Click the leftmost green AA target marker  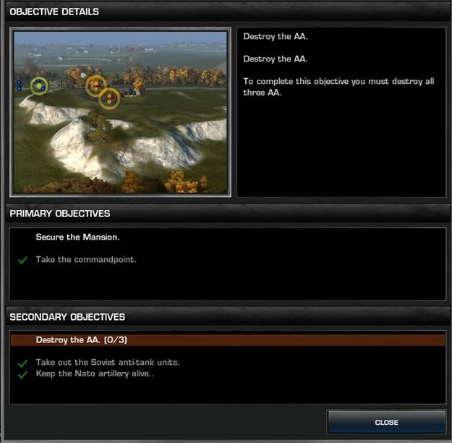[x=39, y=86]
